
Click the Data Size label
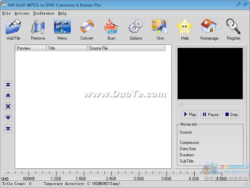pyautogui.click(x=188, y=149)
